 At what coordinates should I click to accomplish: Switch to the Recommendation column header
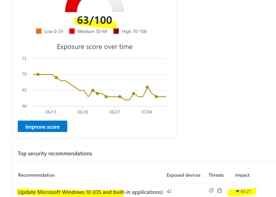pos(36,175)
